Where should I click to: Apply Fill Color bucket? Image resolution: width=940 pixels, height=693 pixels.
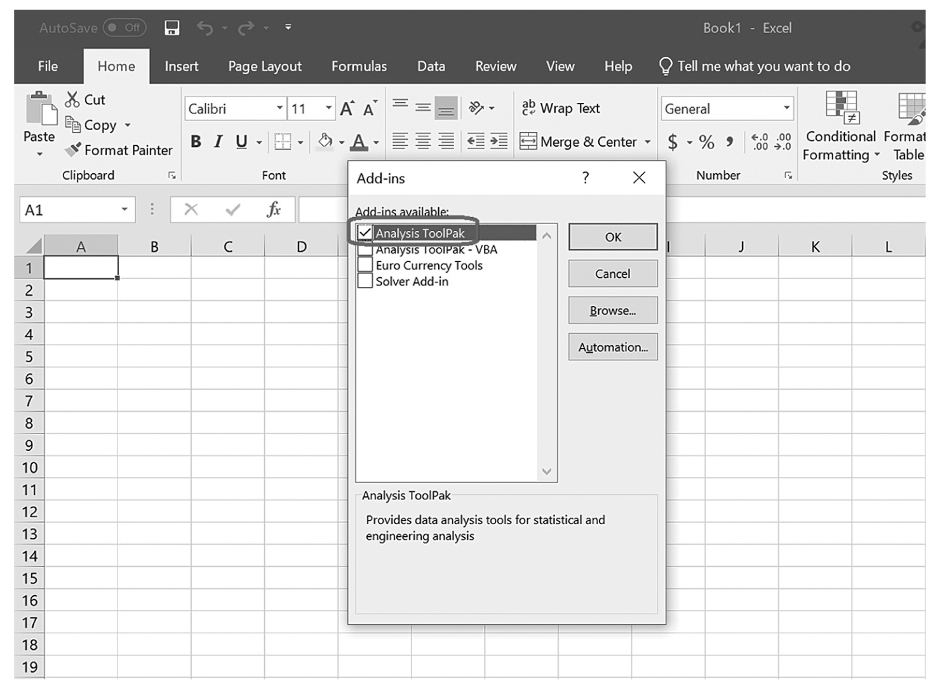pyautogui.click(x=325, y=141)
